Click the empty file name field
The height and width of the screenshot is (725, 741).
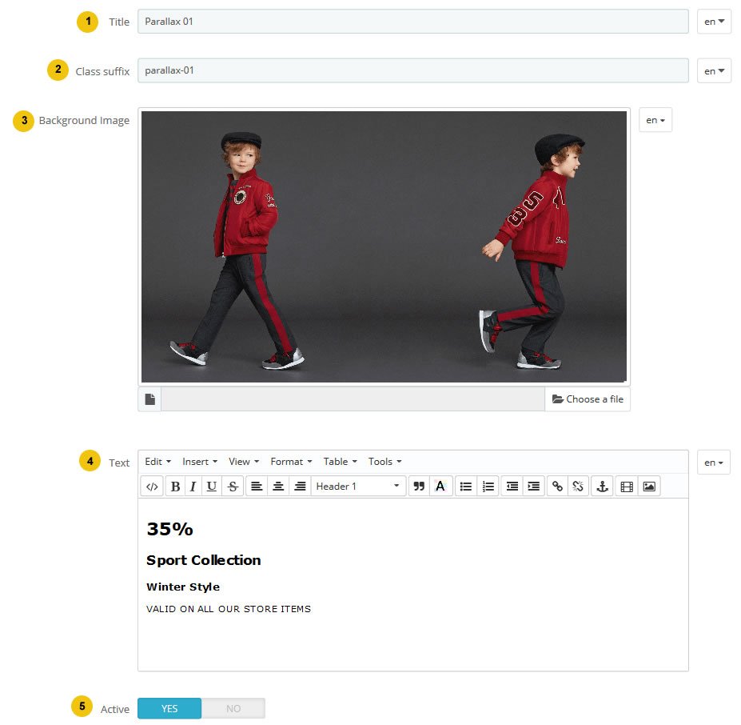coord(353,399)
